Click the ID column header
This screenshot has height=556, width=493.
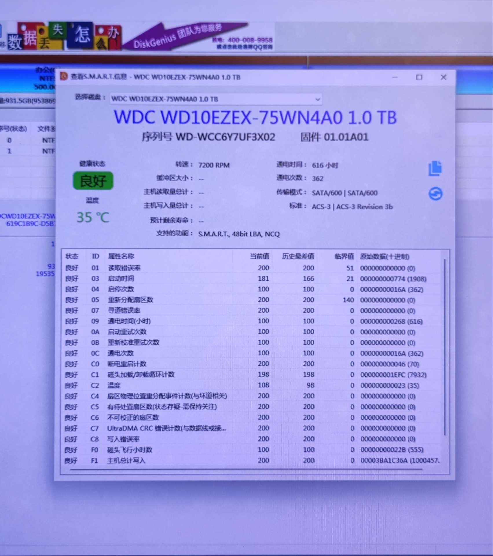[96, 256]
